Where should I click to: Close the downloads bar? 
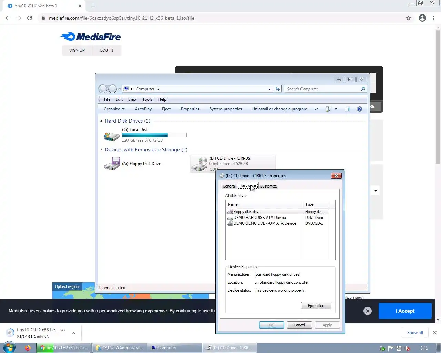435,333
